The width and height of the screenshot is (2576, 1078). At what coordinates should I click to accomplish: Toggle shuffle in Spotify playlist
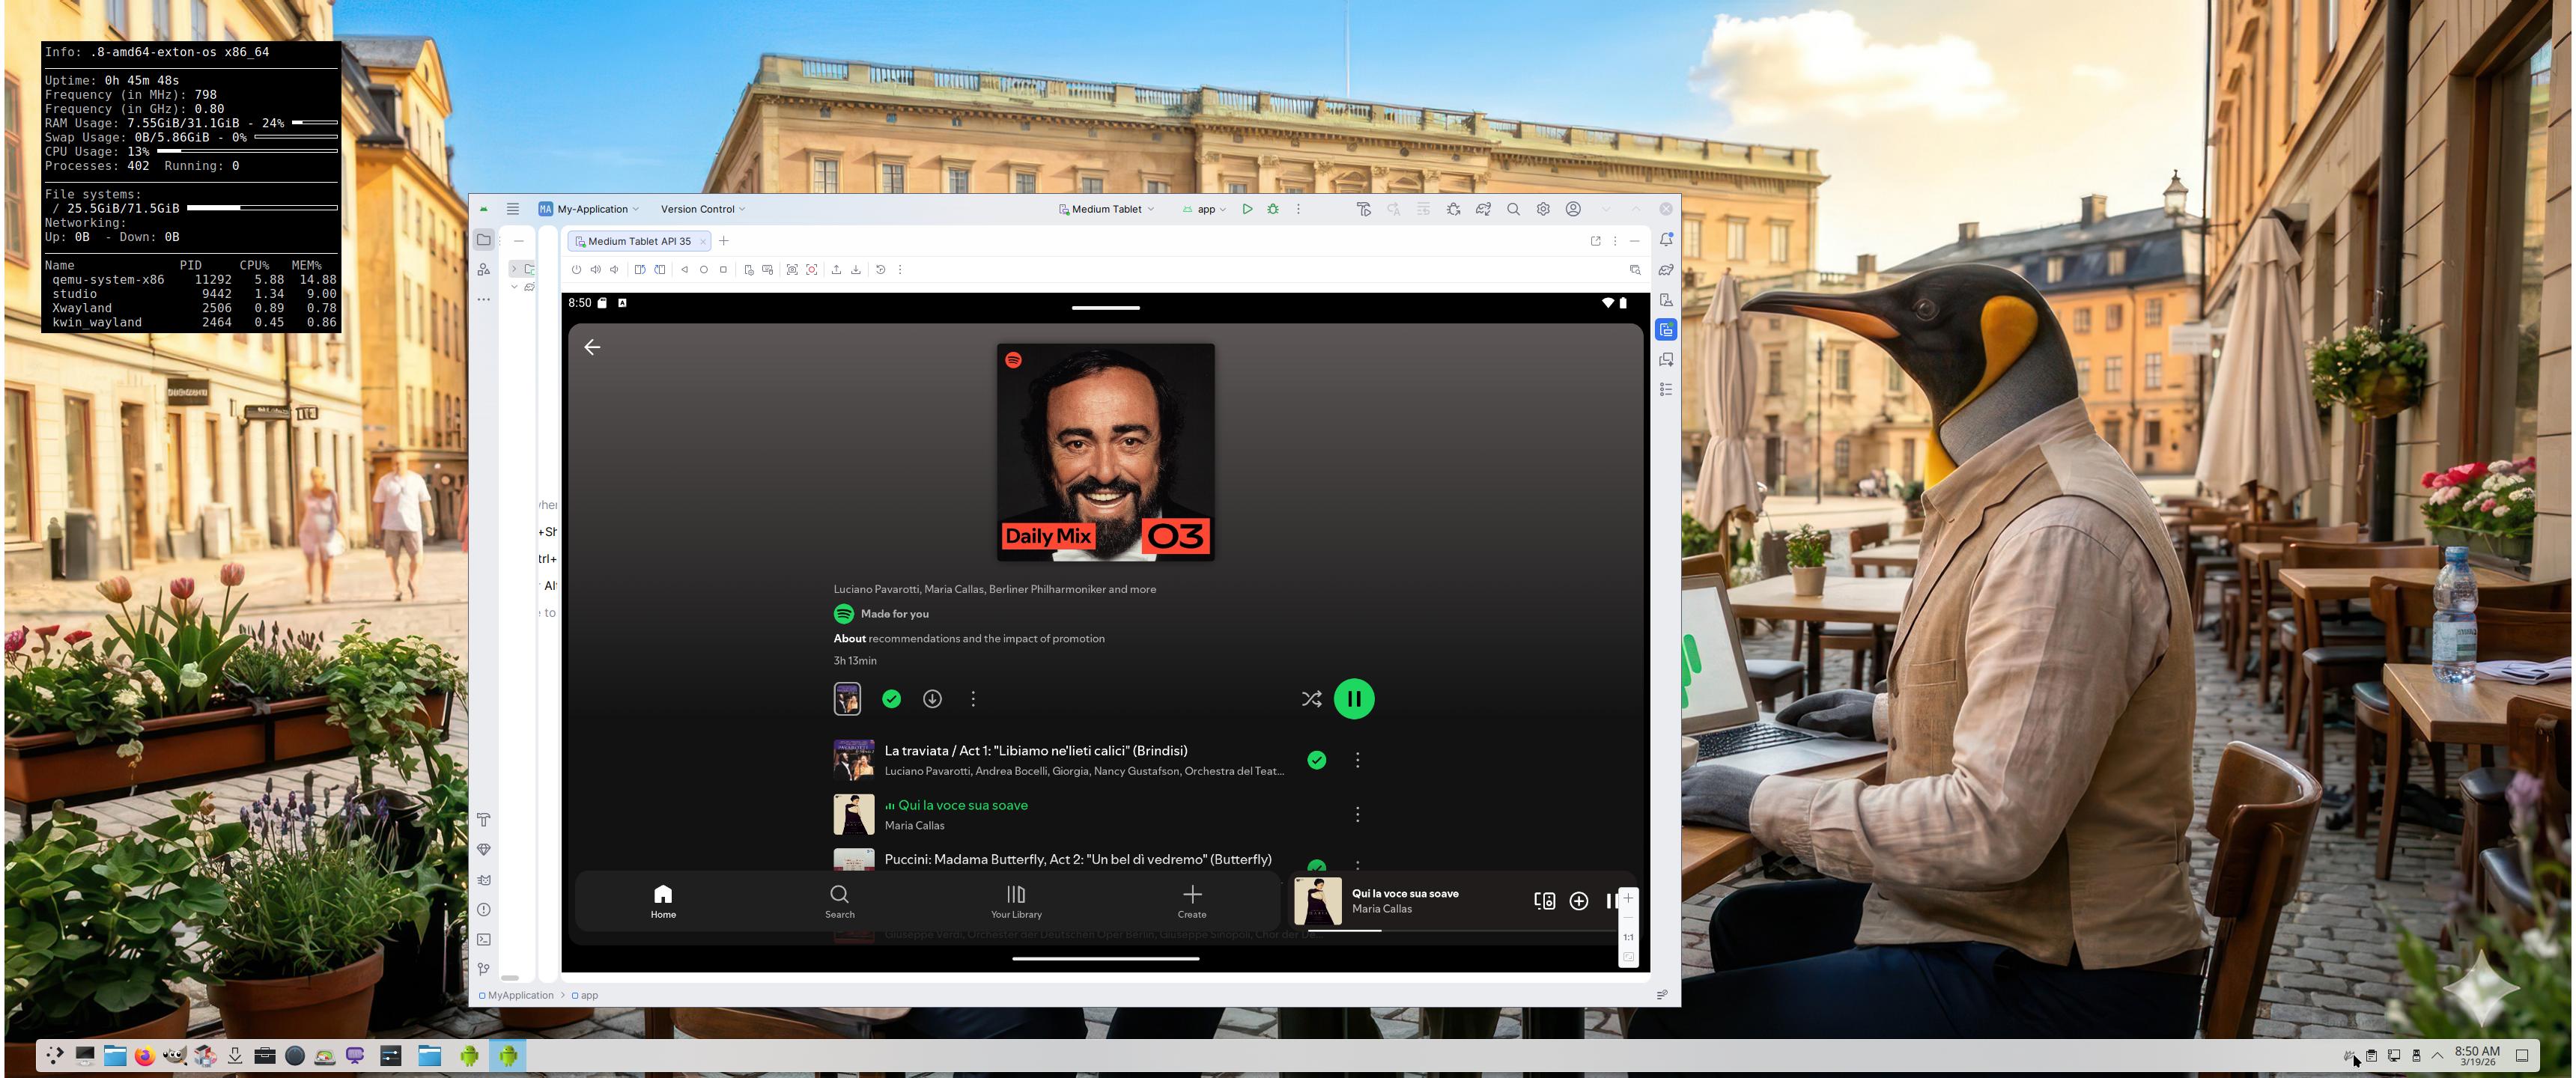pos(1311,699)
